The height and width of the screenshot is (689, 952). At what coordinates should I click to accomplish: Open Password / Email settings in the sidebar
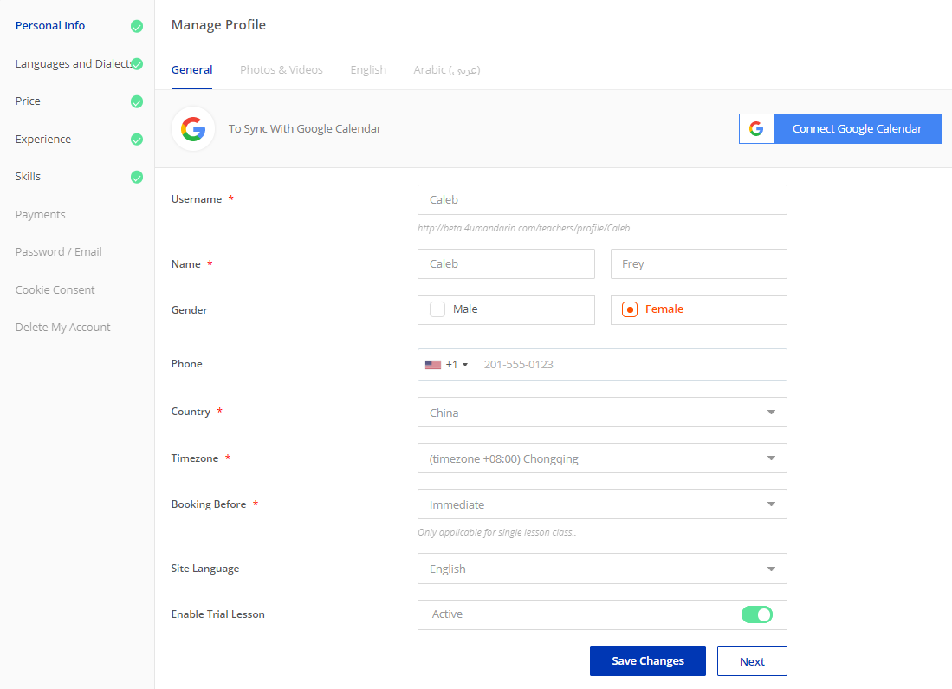coord(58,251)
